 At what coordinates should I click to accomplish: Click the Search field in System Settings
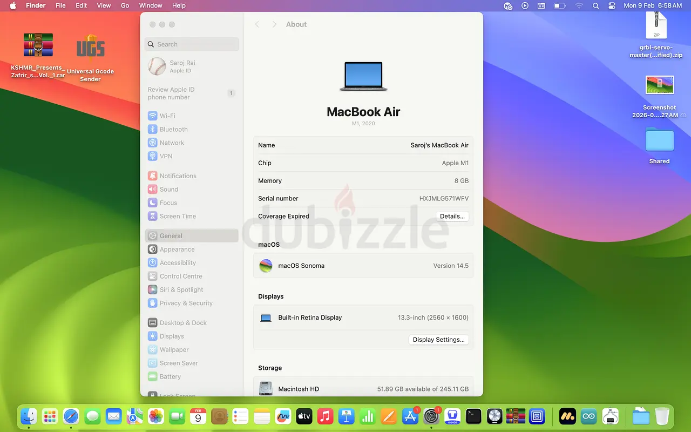point(192,44)
